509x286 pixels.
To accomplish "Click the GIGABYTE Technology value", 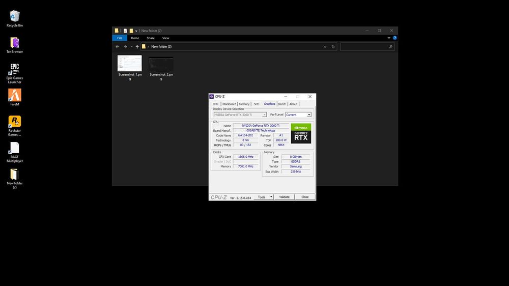I will point(261,130).
